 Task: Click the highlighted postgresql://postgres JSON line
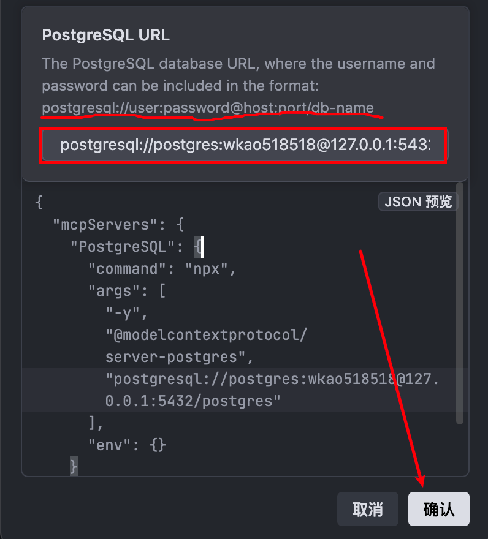273,379
